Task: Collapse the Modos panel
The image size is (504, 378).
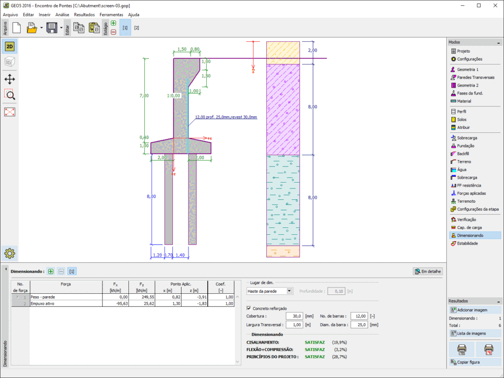Action: [499, 42]
